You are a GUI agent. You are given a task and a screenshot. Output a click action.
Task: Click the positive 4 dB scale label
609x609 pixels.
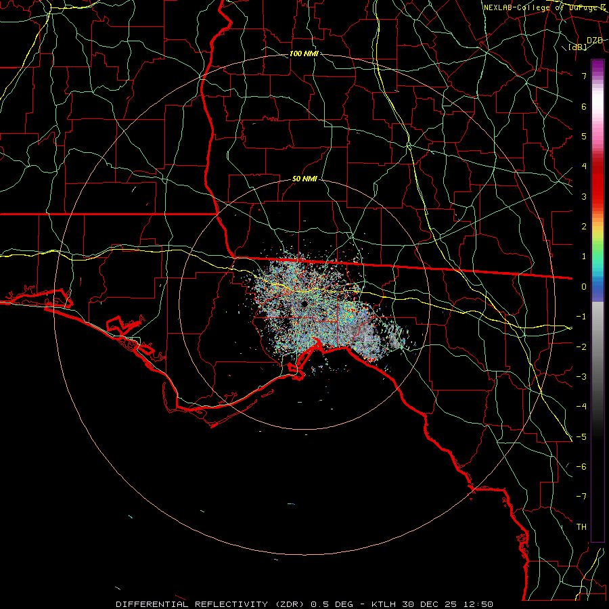coord(584,166)
